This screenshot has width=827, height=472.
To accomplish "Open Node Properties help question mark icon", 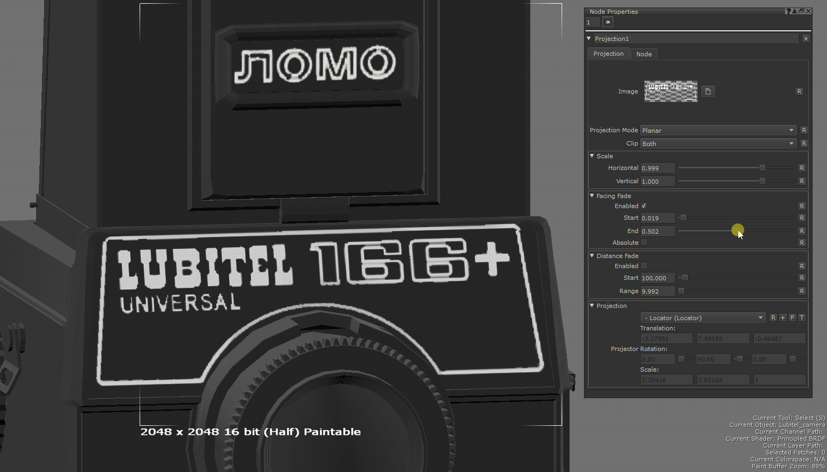I will click(788, 11).
